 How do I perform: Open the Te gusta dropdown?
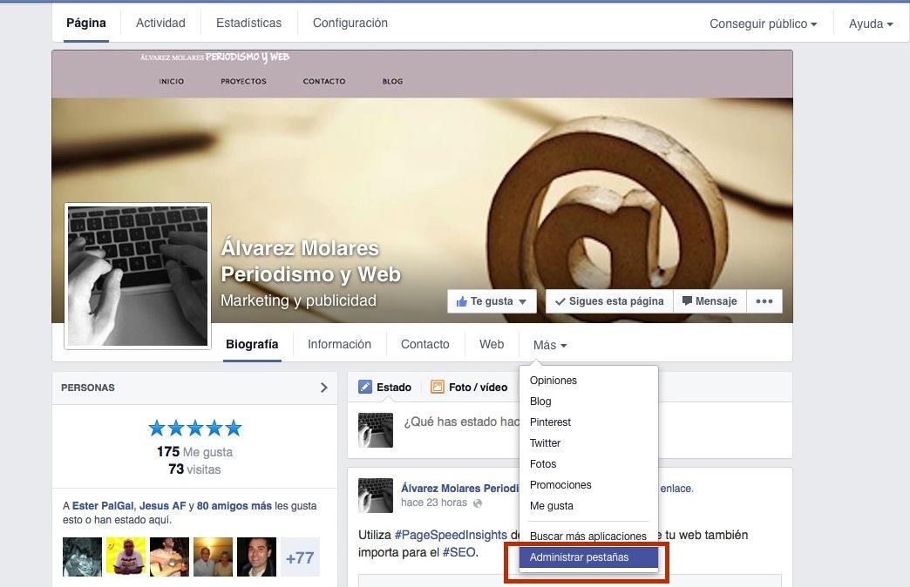point(491,301)
